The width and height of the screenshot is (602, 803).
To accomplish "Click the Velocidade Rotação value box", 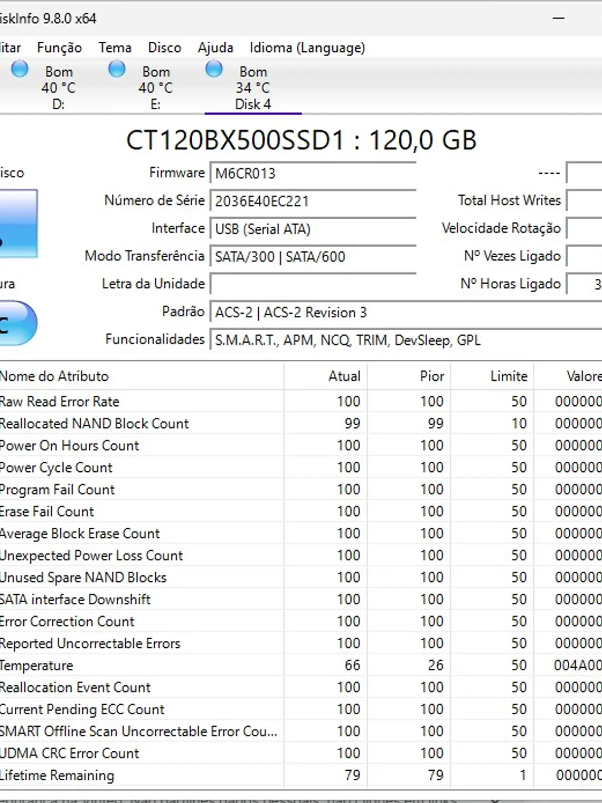I will 584,229.
